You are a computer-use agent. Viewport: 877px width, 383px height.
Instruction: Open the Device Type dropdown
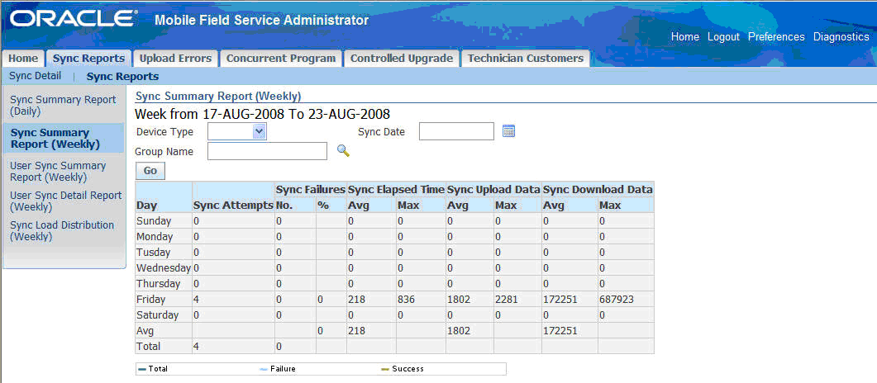[237, 131]
